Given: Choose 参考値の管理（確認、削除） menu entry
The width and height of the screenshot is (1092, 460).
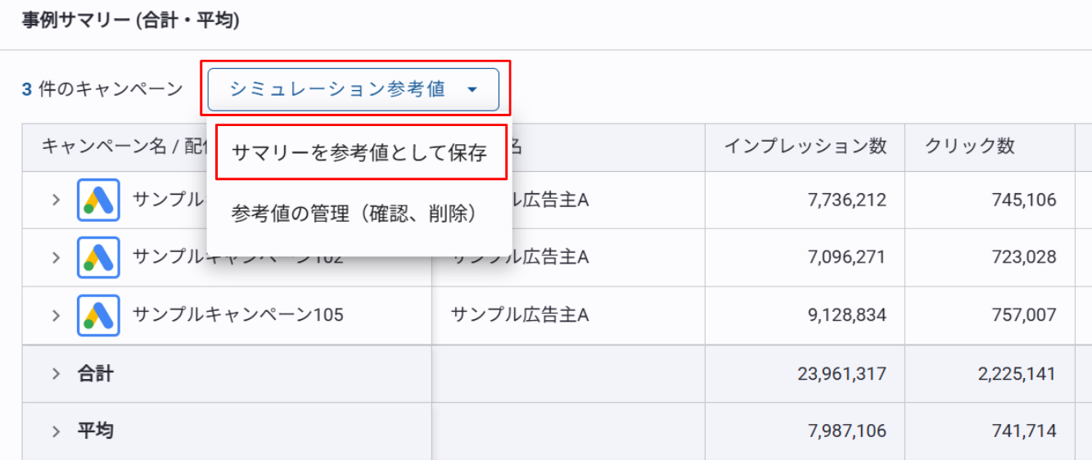Looking at the screenshot, I should point(354,214).
